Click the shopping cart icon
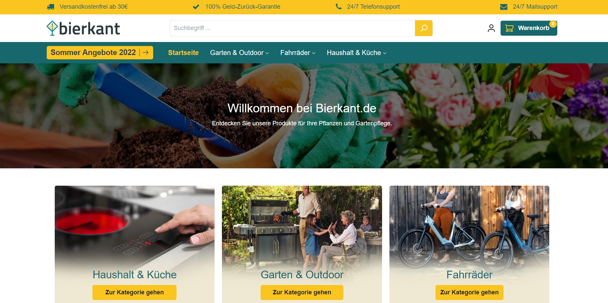The image size is (608, 303). (x=509, y=28)
